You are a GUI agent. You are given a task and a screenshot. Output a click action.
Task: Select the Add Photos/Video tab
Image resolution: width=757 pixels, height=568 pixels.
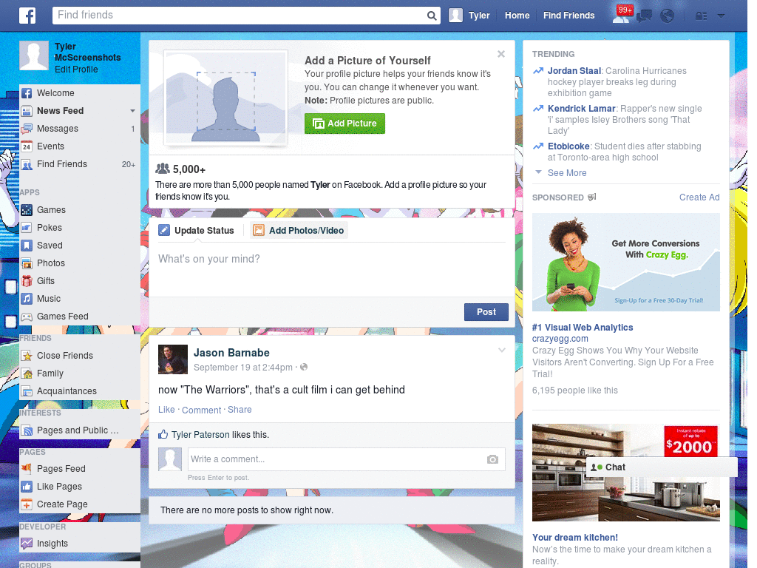pos(299,231)
